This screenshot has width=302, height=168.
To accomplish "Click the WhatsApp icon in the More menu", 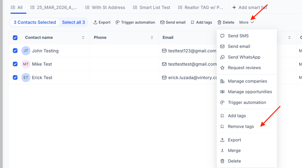I will click(x=222, y=57).
